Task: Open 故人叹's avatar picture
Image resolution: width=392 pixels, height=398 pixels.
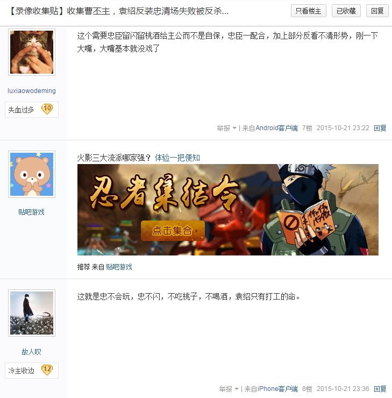Action: pyautogui.click(x=32, y=313)
